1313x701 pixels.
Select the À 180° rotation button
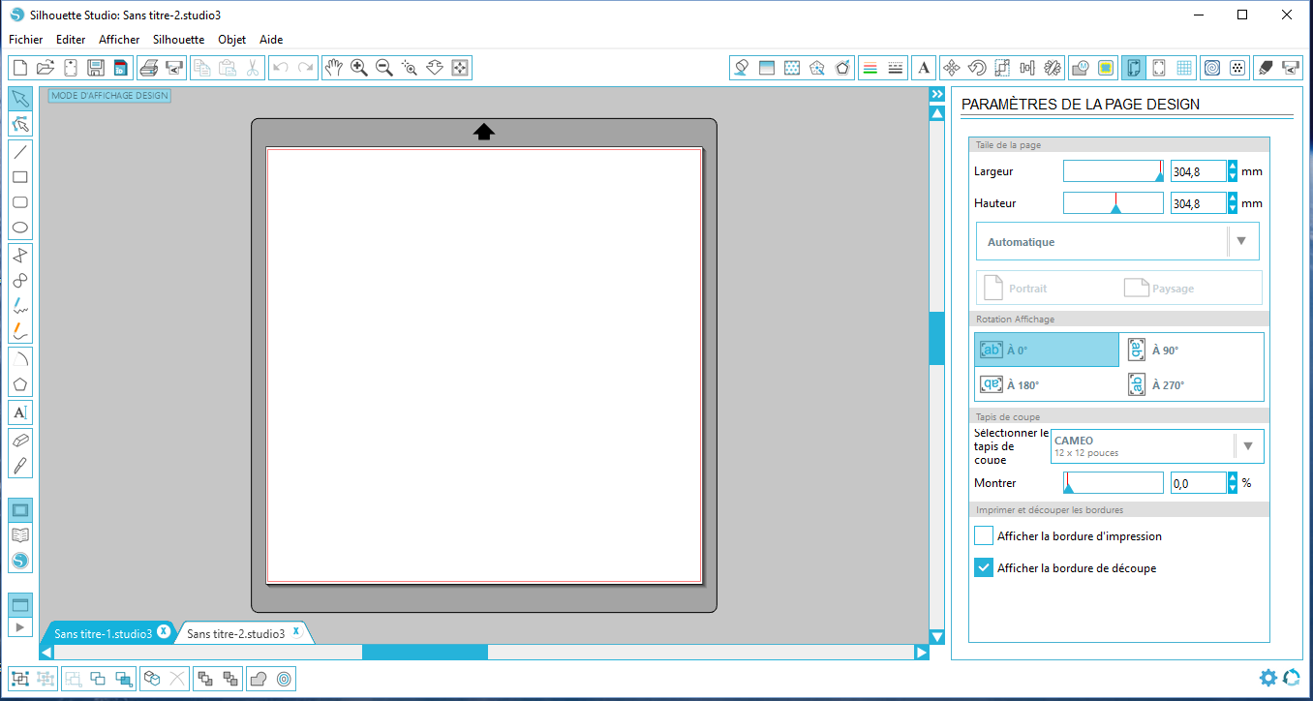[x=1046, y=384]
